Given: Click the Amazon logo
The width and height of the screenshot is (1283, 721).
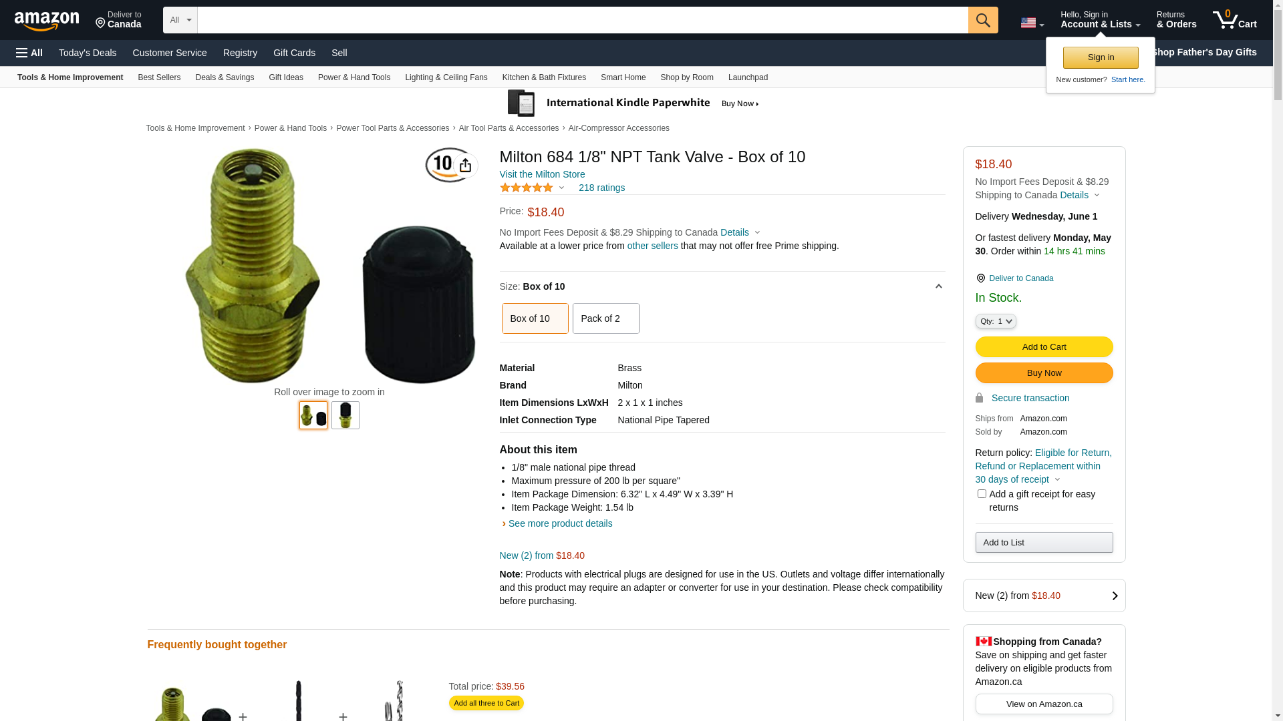Looking at the screenshot, I should [x=47, y=21].
